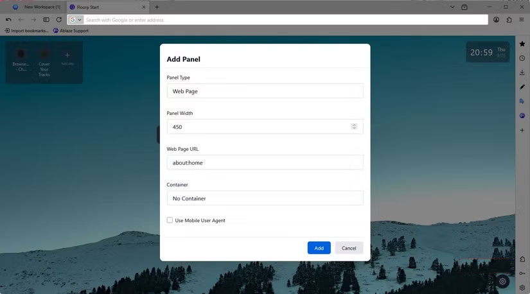This screenshot has width=530, height=294.
Task: Click the Use Mobile User Agent label
Action: coord(200,220)
